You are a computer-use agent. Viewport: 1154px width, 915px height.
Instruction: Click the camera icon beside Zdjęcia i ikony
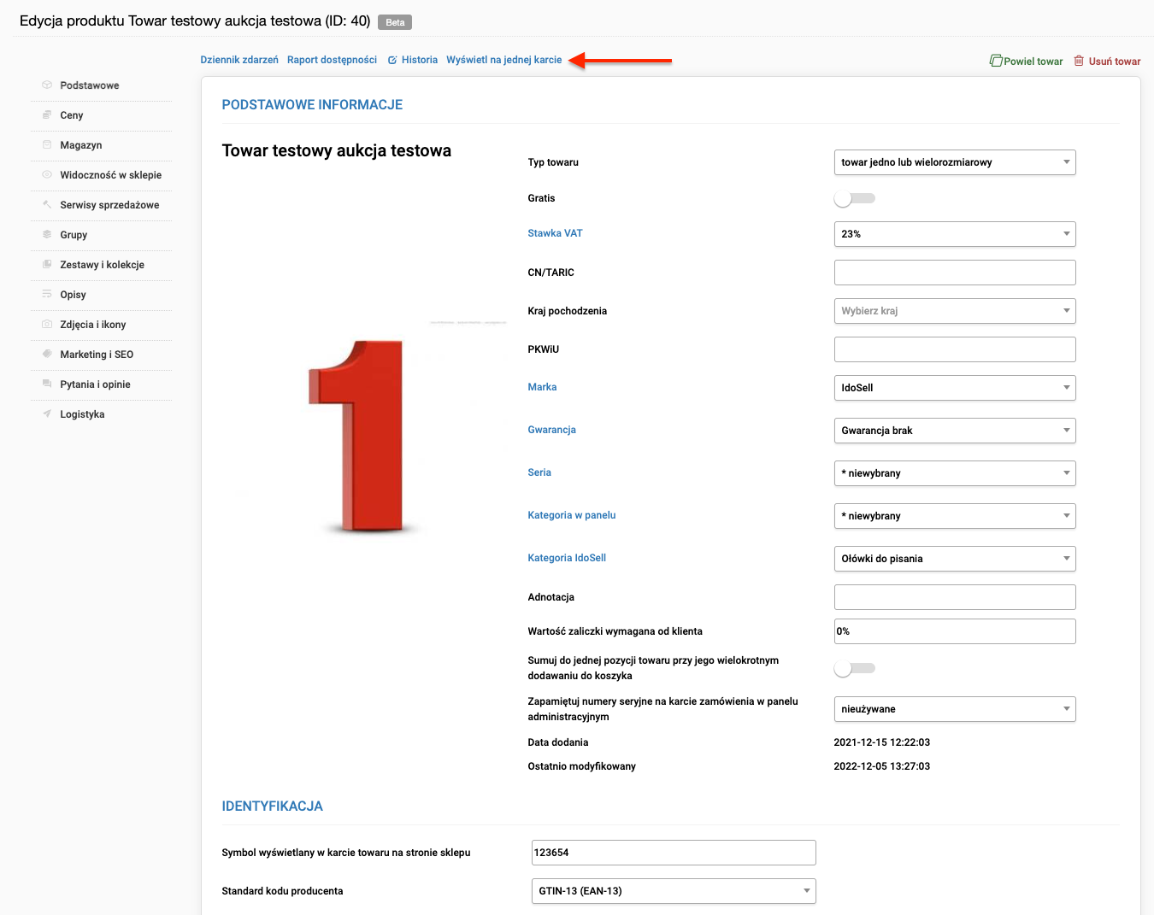47,324
